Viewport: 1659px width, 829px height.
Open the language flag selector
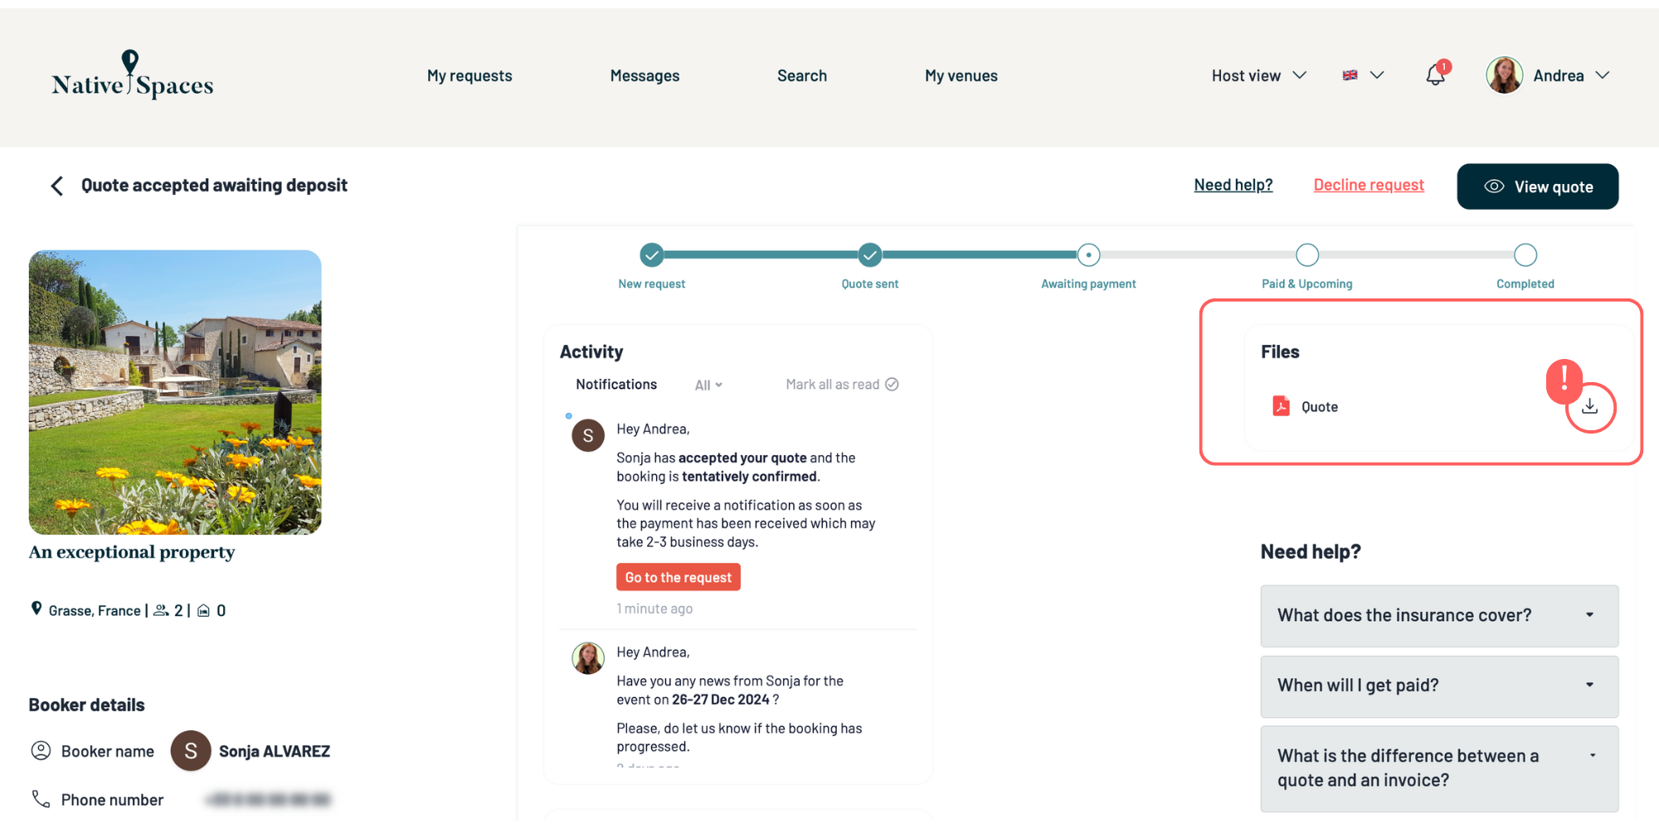(x=1363, y=75)
